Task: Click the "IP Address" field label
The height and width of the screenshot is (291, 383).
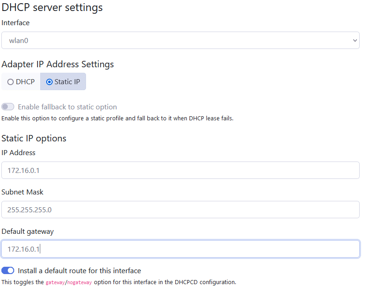Action: point(18,153)
